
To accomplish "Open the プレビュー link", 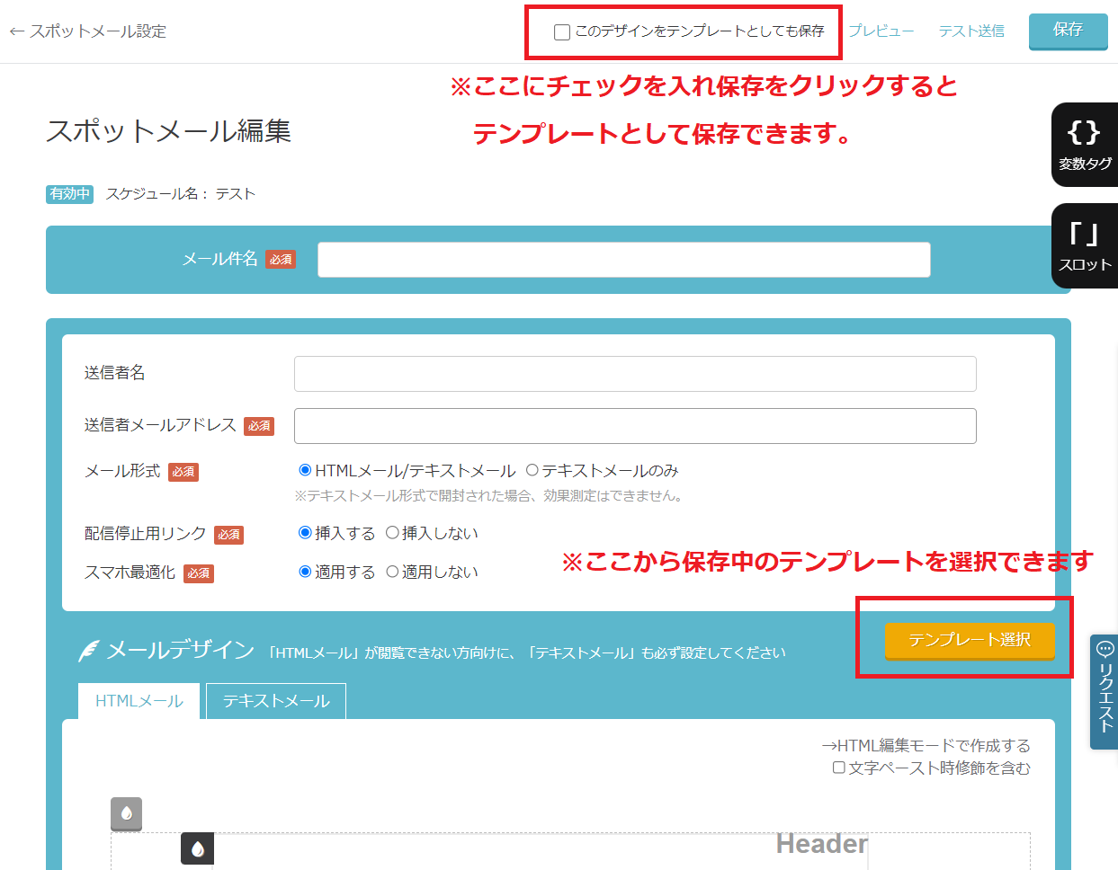I will coord(881,31).
